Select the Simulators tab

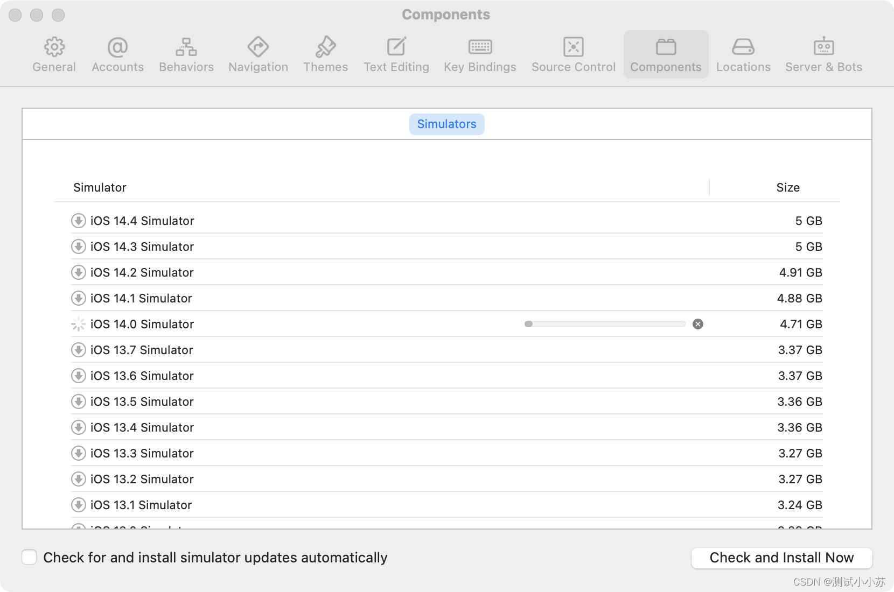[x=446, y=124]
